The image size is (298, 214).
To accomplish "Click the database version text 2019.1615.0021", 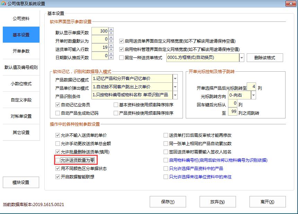I will 49,205.
